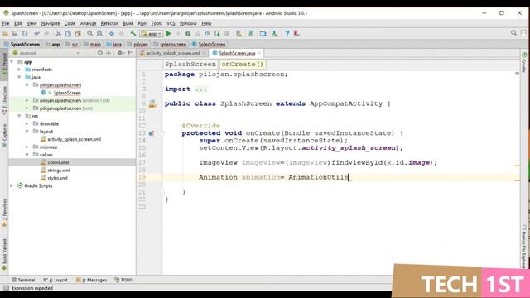The width and height of the screenshot is (530, 298).
Task: Expand the manifests folder
Action: 19,70
